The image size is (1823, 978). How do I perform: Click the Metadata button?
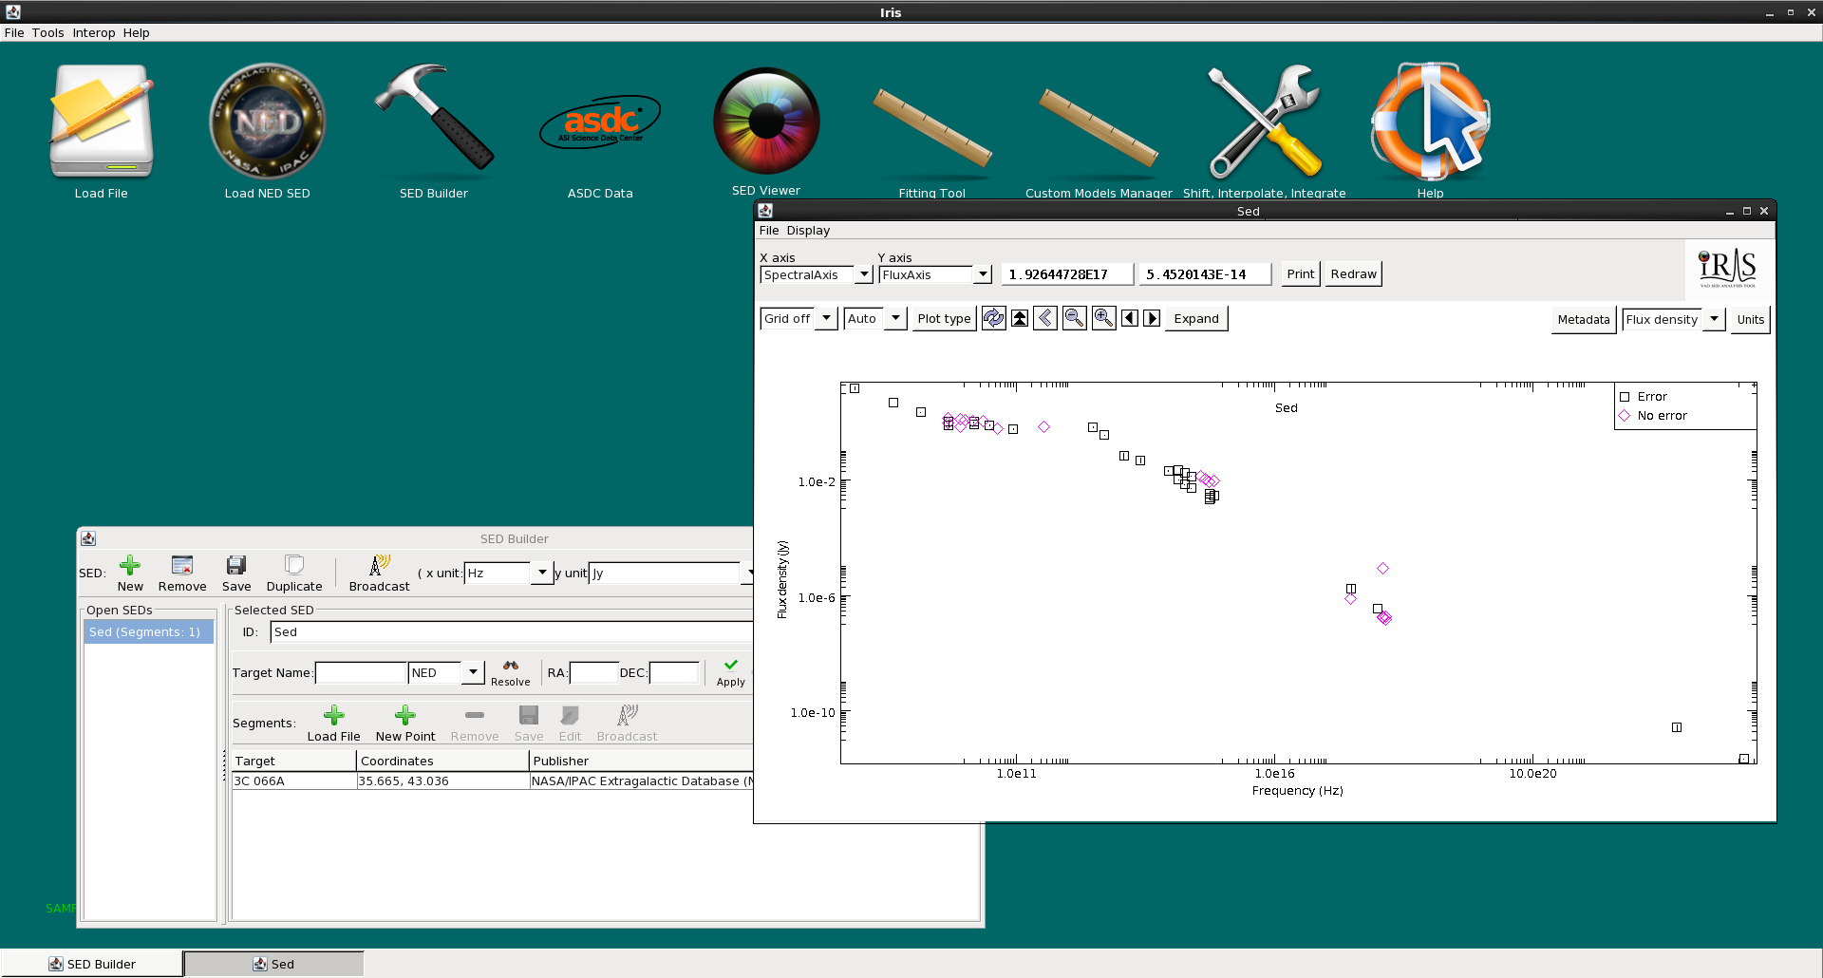(1584, 320)
